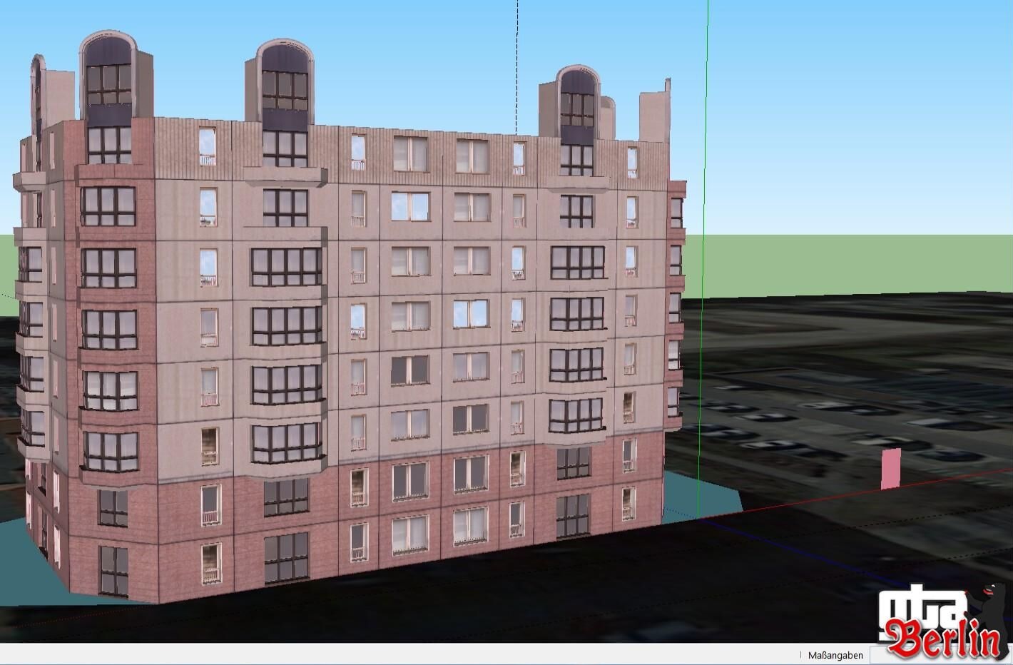Select the small pink rectangle on the ground
Screen dimensions: 1013x665
coord(890,469)
